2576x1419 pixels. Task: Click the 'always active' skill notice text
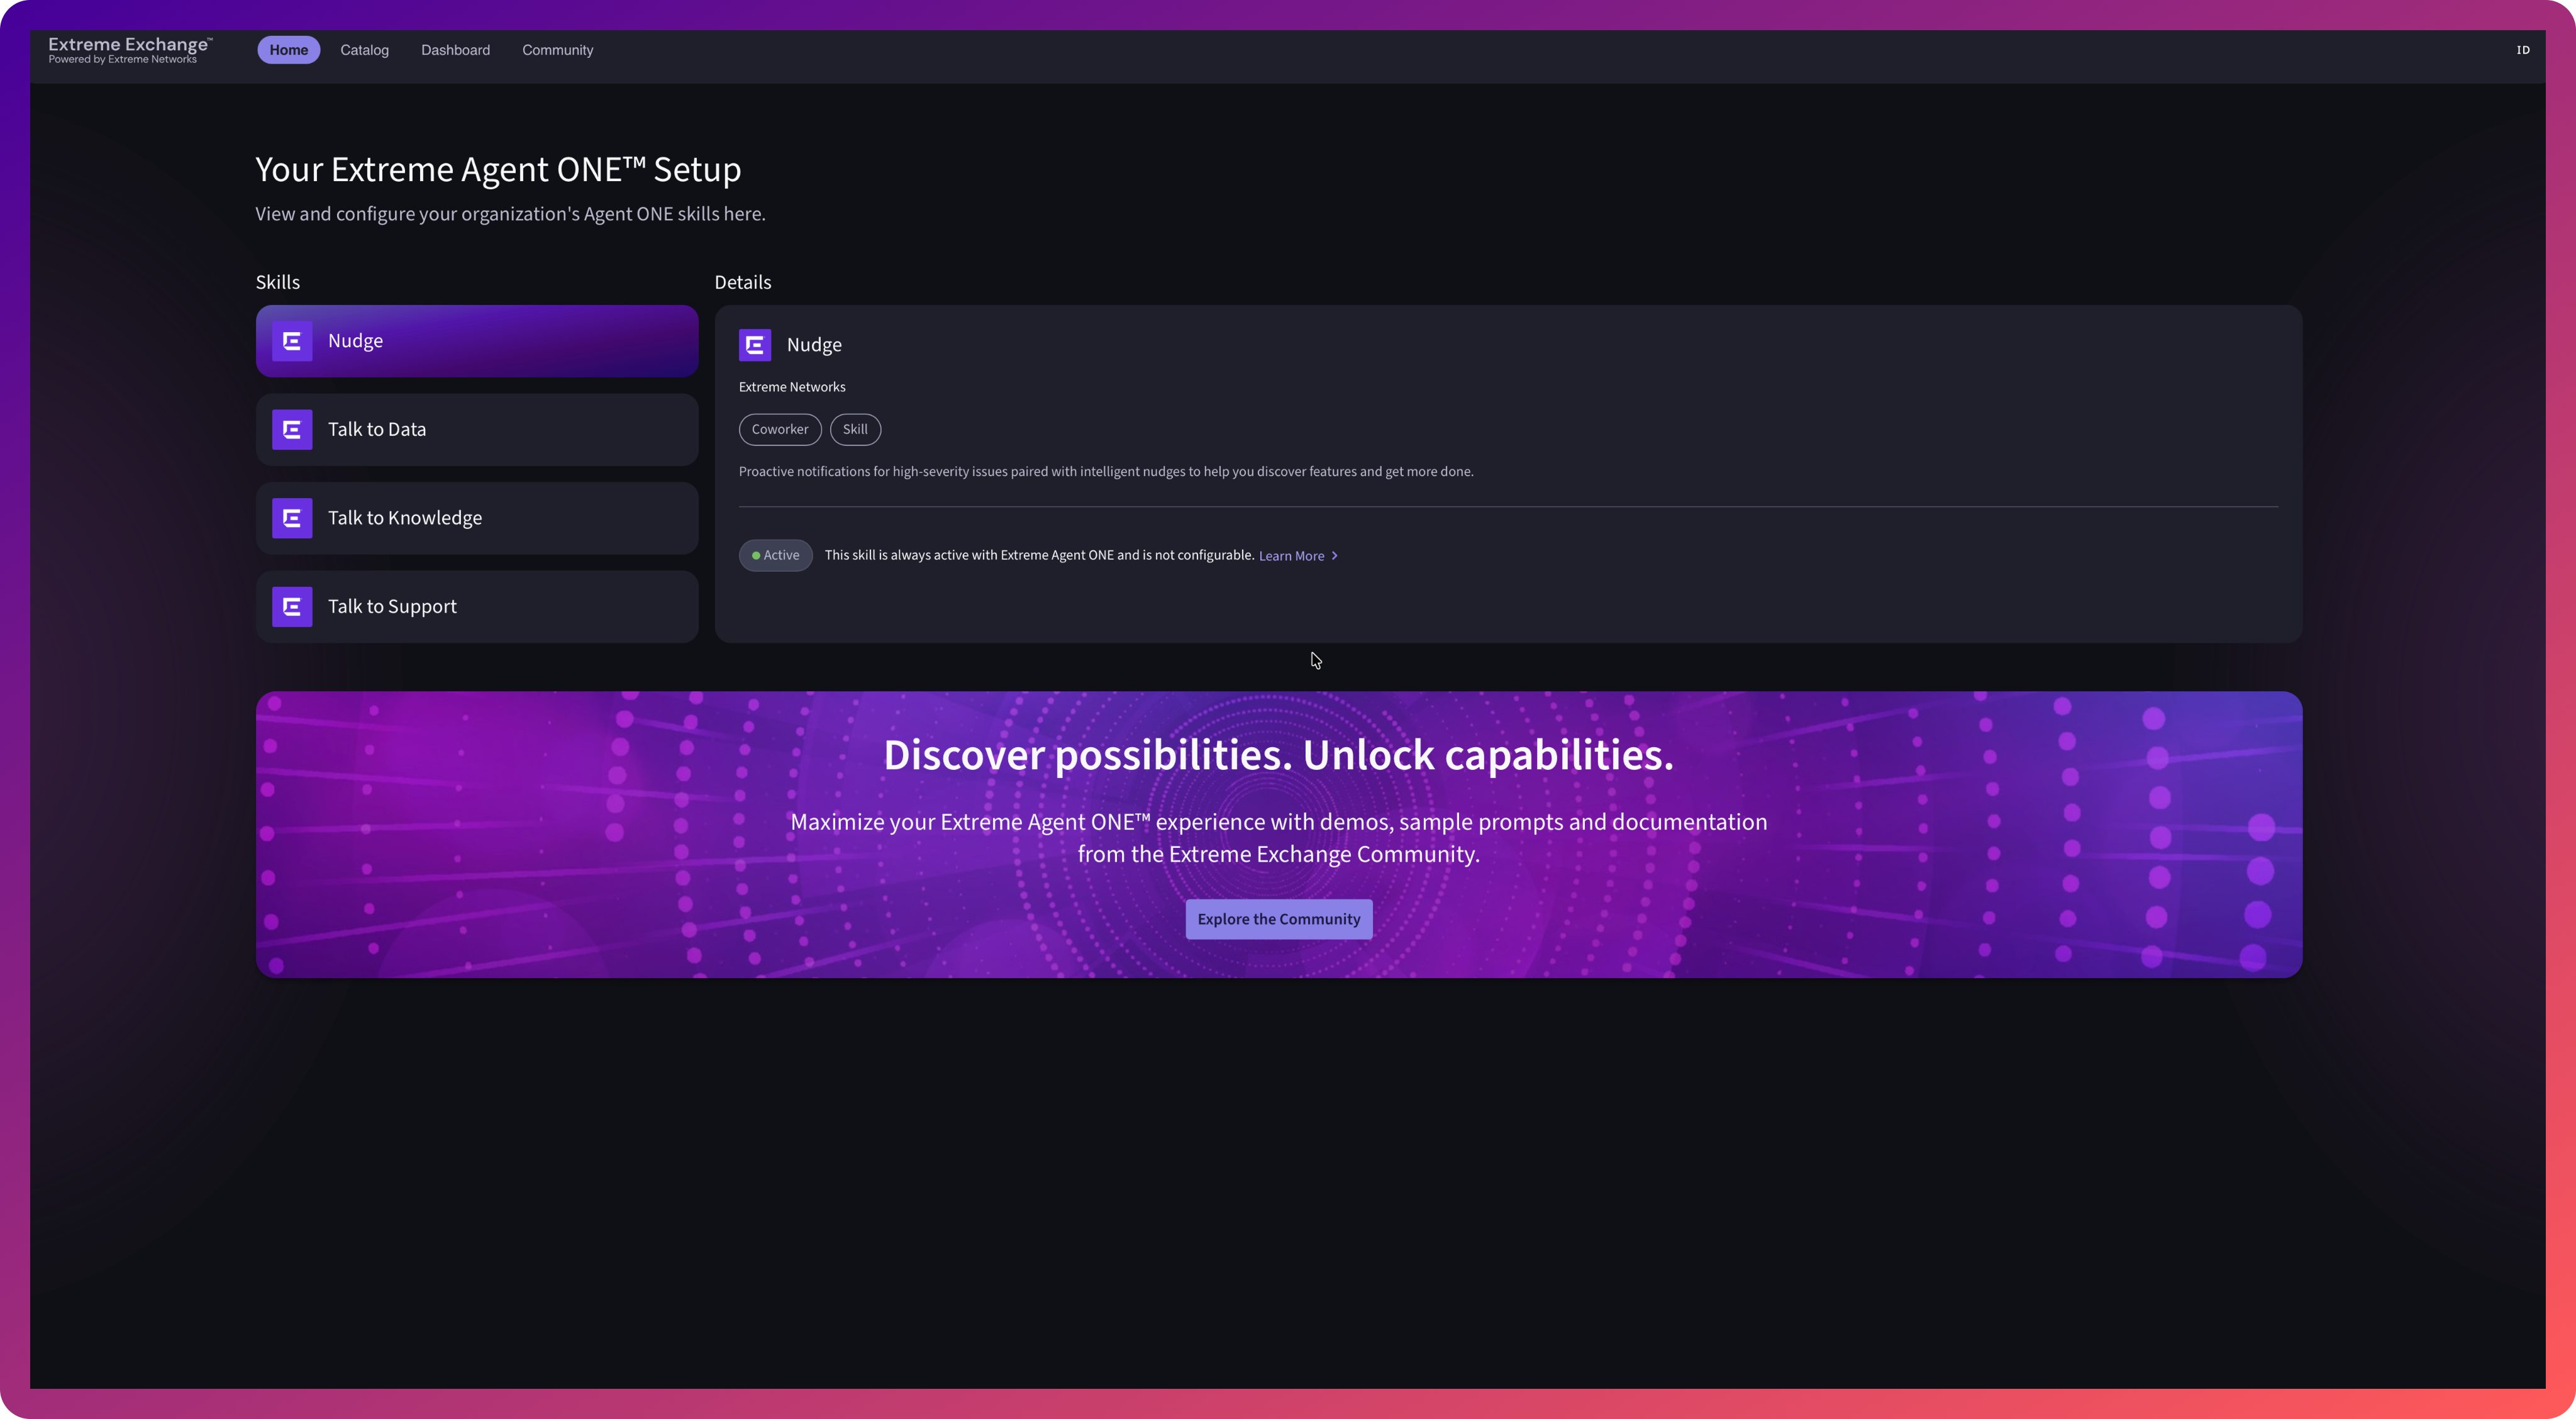pos(1039,555)
